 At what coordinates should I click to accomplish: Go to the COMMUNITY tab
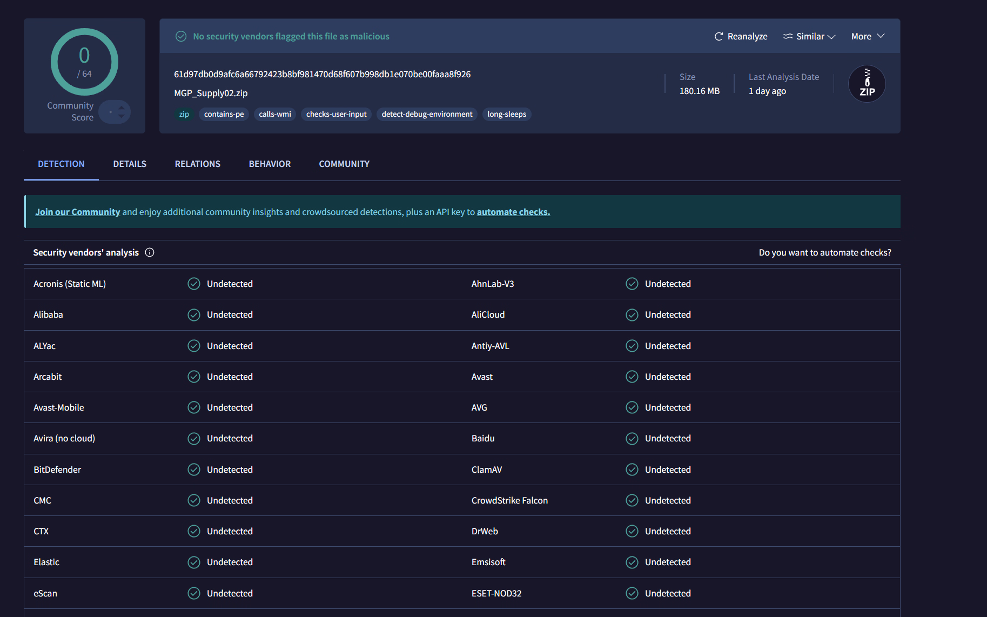[344, 164]
